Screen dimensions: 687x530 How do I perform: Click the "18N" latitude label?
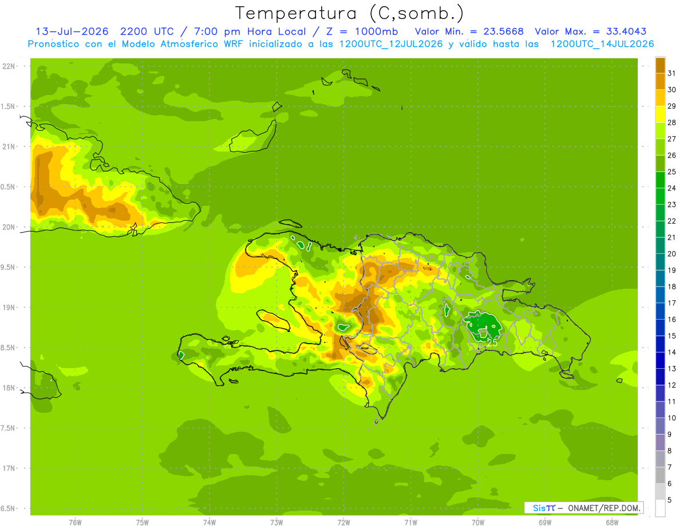9,388
